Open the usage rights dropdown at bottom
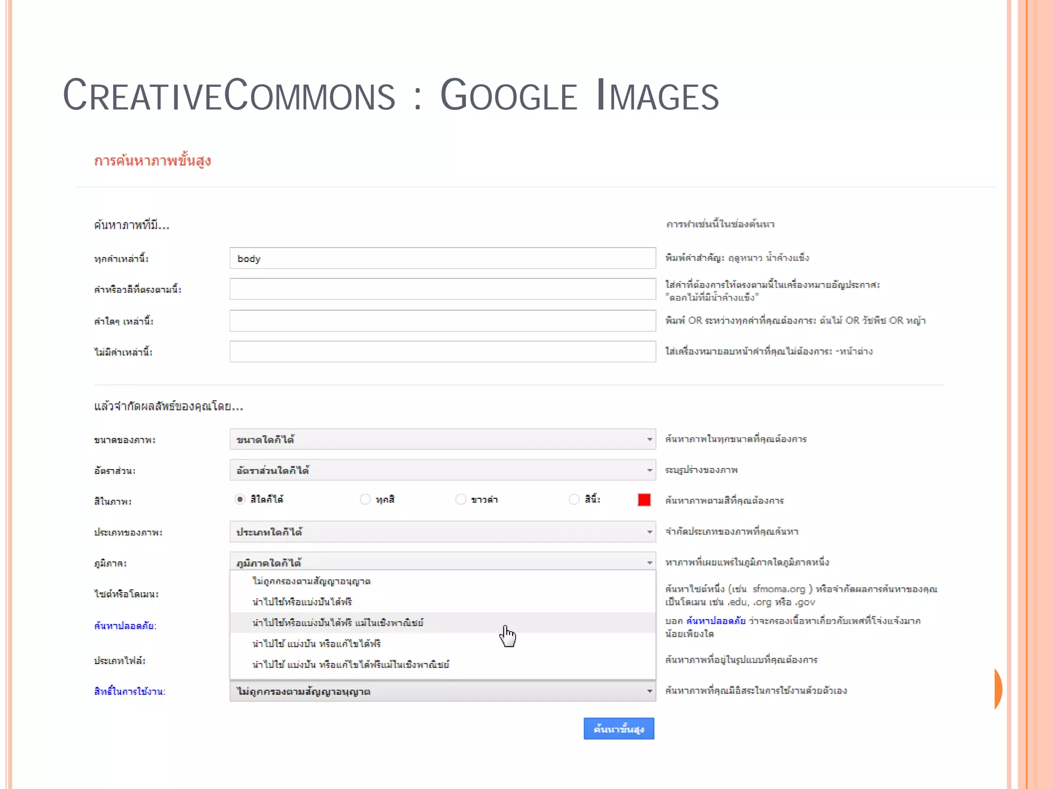 point(443,691)
